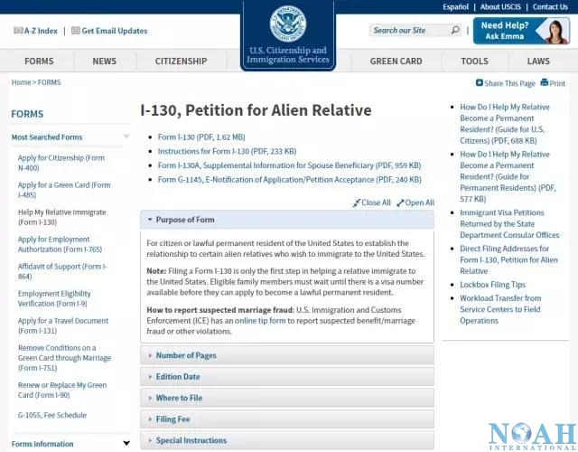
Task: Collapse the Purpose of Form section
Action: pos(287,220)
